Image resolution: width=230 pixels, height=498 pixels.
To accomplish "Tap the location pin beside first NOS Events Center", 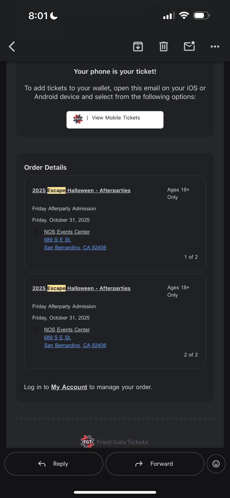I will [x=36, y=231].
